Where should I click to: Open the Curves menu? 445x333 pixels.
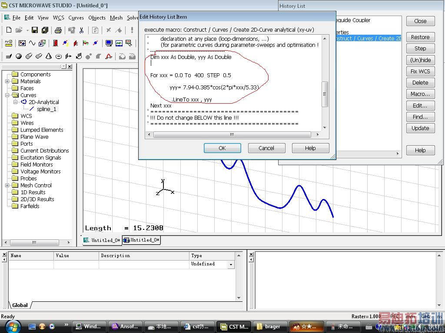click(76, 17)
